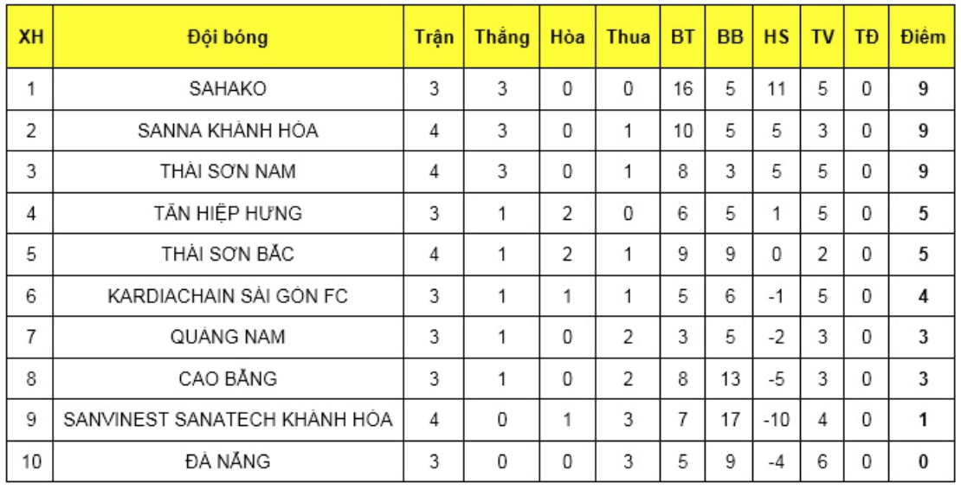
Task: Select the TÂN HIỆP HƯNG team name
Action: point(229,214)
